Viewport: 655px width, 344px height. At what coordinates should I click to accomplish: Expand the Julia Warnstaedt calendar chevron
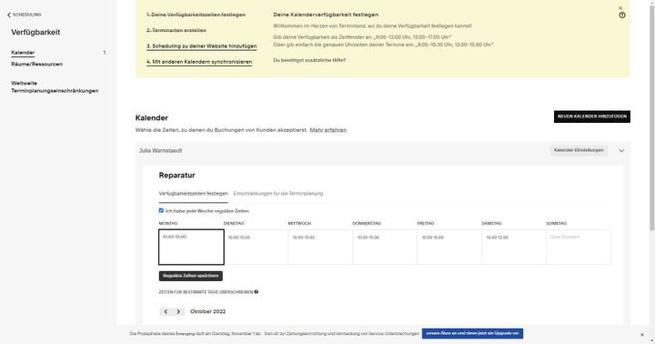pyautogui.click(x=621, y=150)
